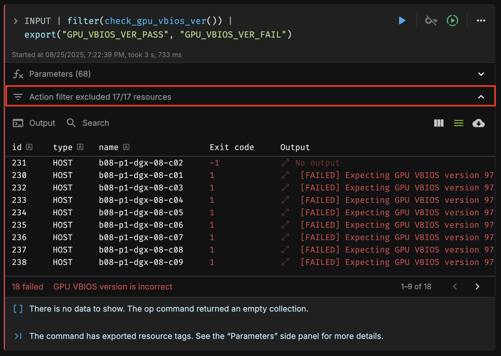Click the Output label
The image size is (501, 356).
point(42,123)
